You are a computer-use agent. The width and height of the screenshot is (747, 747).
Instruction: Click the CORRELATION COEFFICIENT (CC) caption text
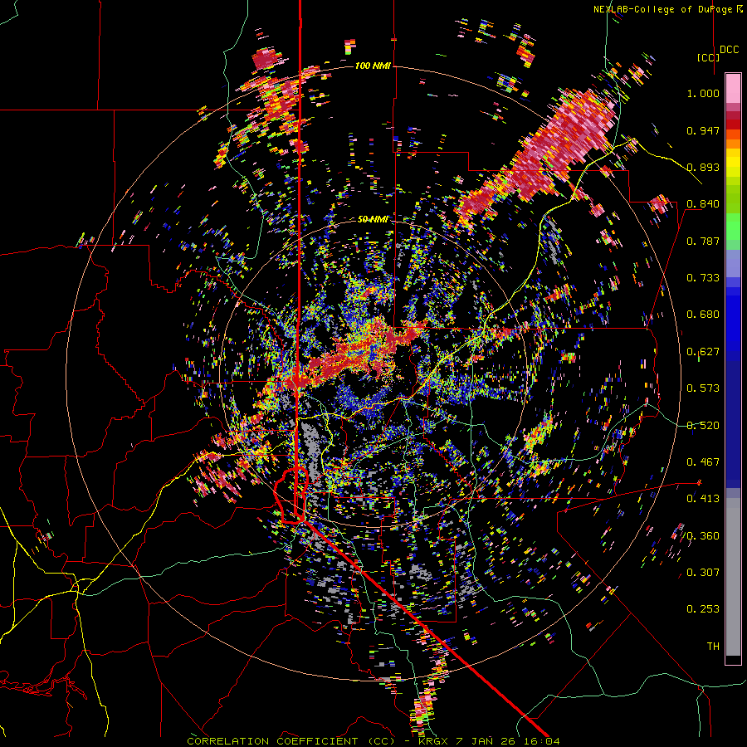290,741
